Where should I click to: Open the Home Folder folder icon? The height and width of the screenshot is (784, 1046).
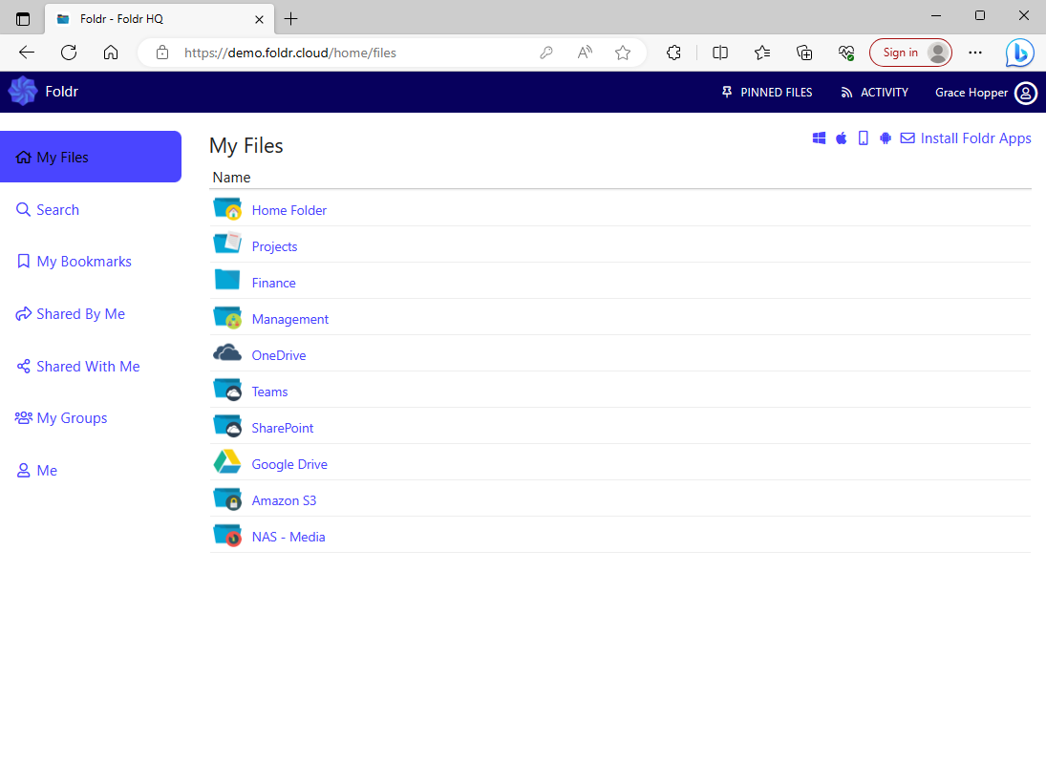click(x=227, y=209)
